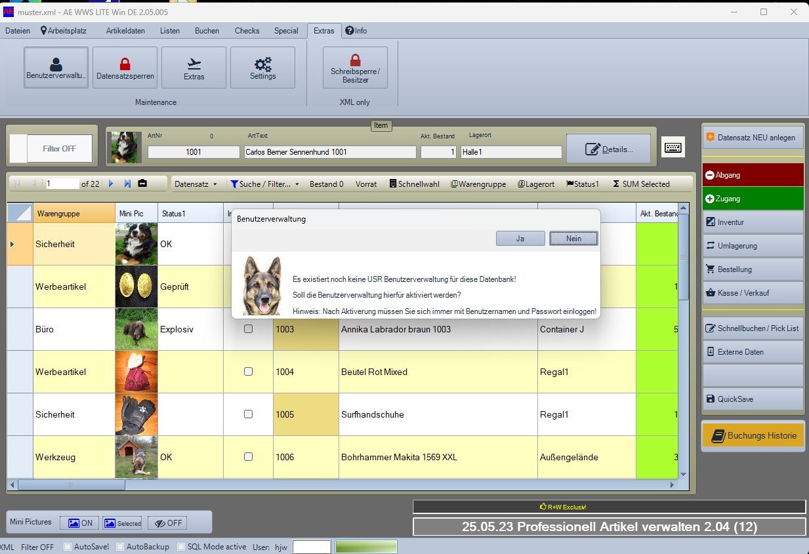Check the box in row 1004
809x554 pixels.
coord(248,372)
